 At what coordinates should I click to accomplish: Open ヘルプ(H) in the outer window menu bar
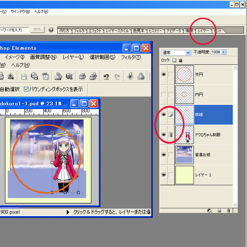pos(41,12)
